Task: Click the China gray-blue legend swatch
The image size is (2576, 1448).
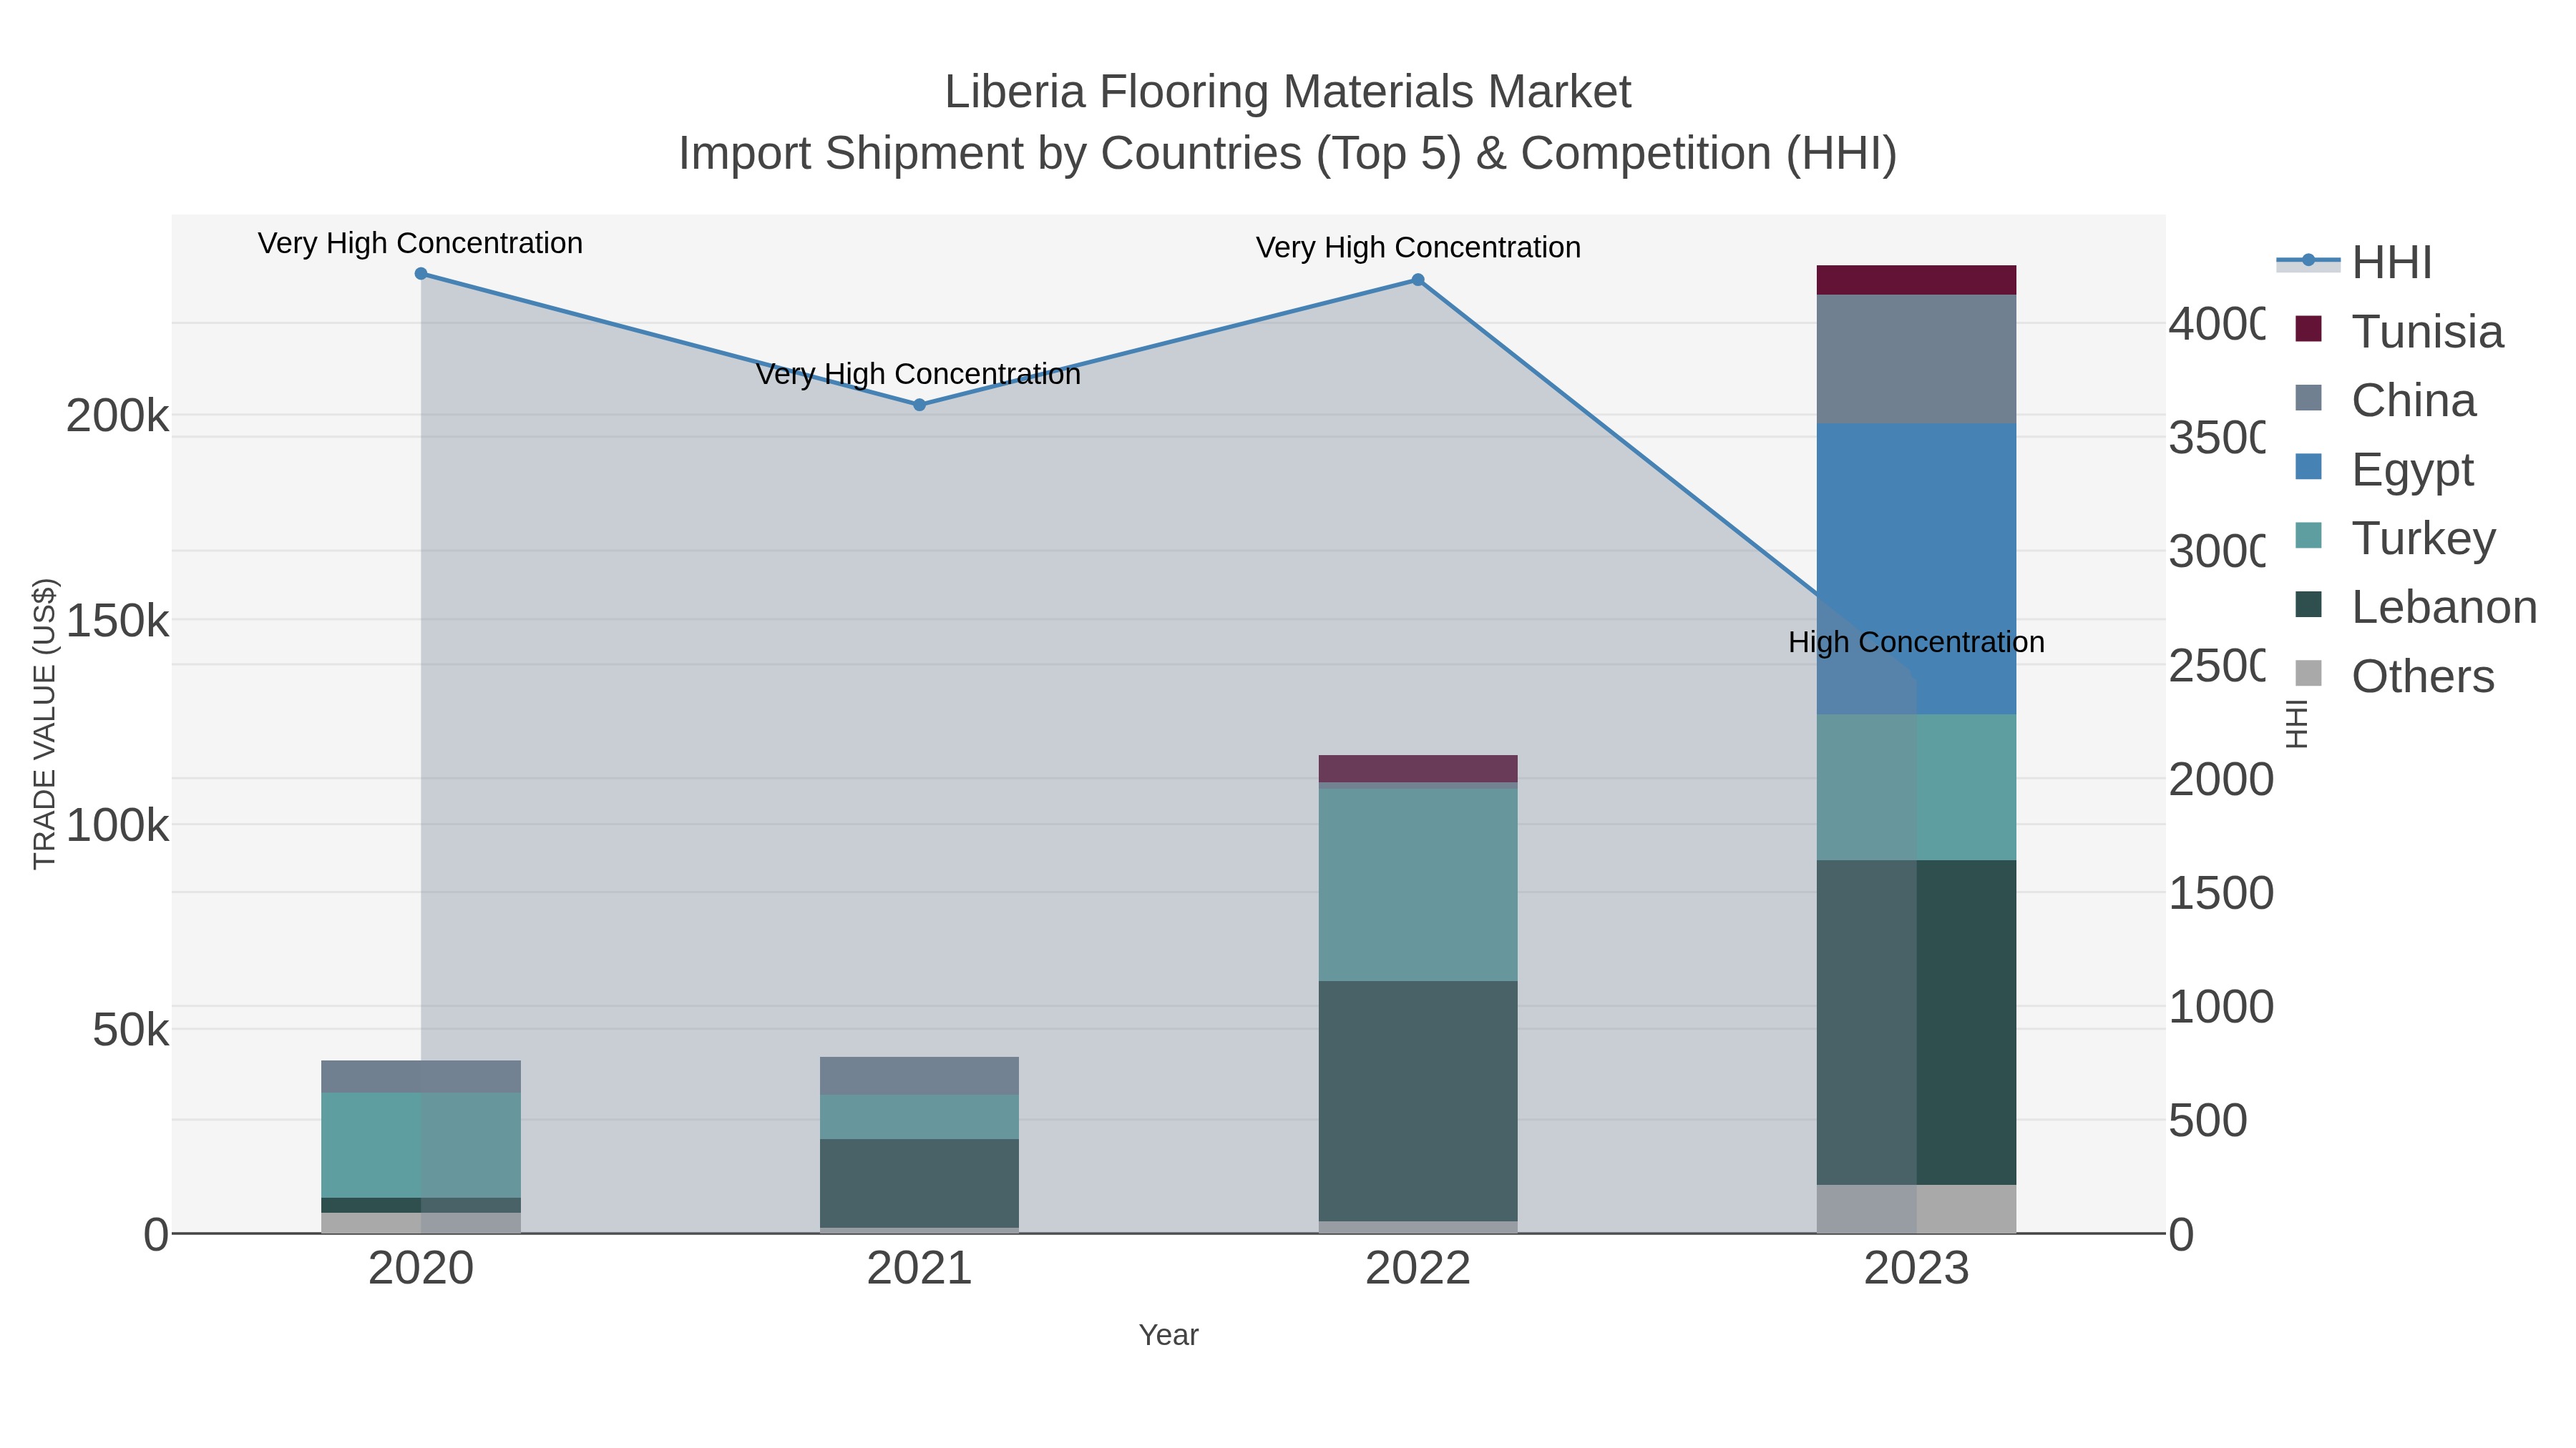Action: tap(2308, 398)
